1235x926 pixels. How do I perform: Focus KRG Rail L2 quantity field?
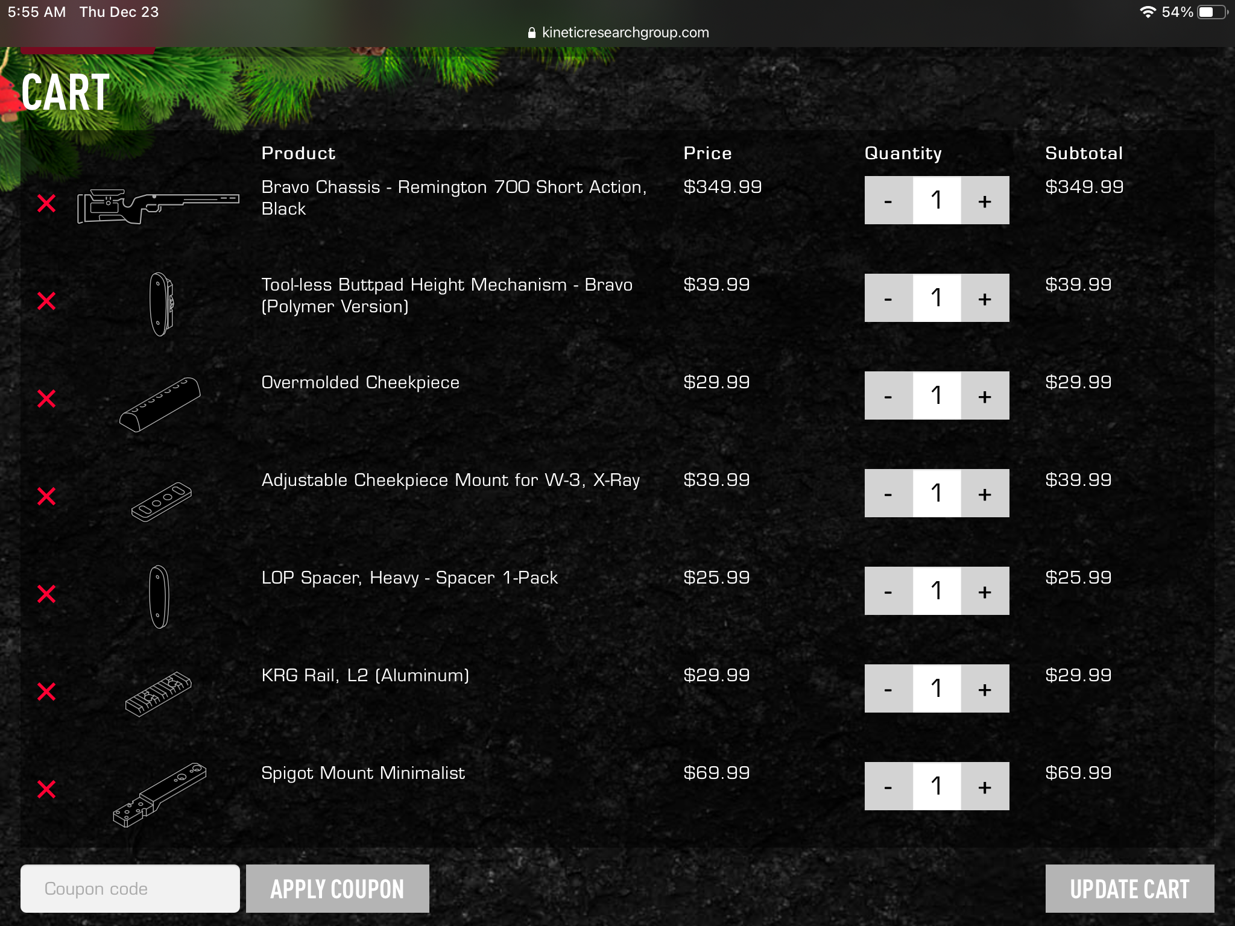[x=937, y=688]
